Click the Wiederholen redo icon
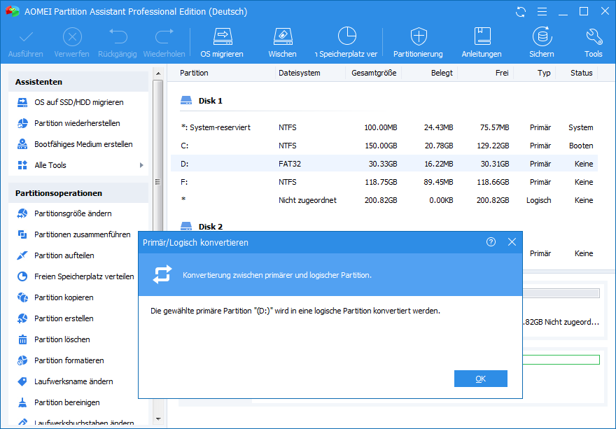 click(164, 36)
